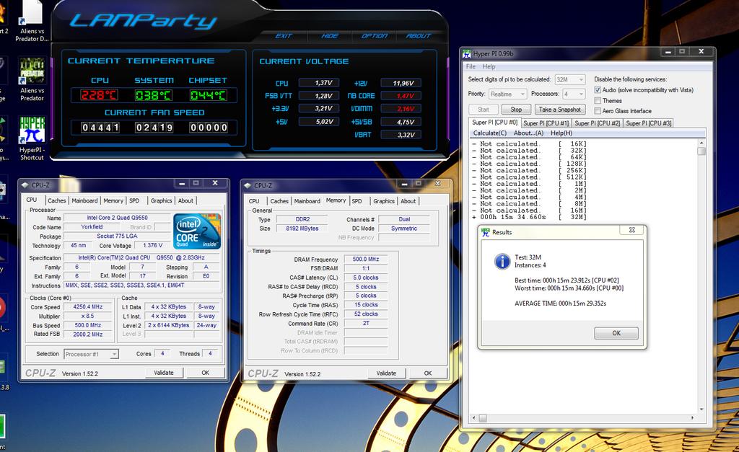Switch to Super PI [CPU #1] tab
Image resolution: width=739 pixels, height=452 pixels.
(x=546, y=123)
